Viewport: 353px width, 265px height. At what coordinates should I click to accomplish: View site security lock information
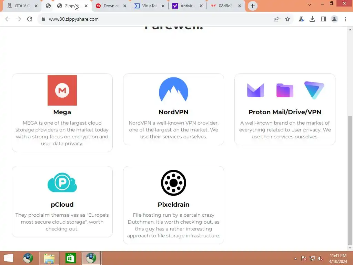[x=43, y=19]
